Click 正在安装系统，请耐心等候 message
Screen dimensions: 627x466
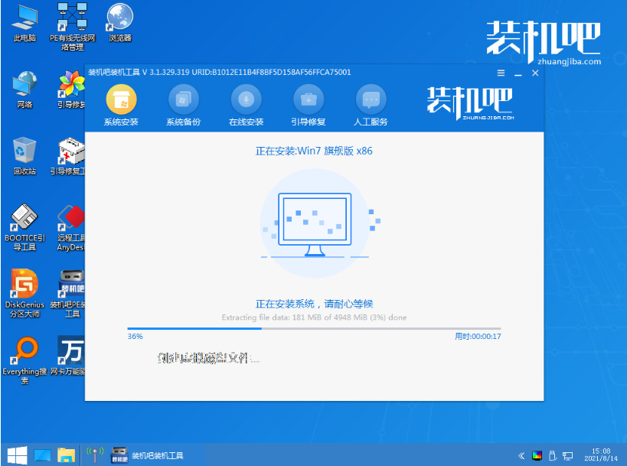click(x=314, y=304)
